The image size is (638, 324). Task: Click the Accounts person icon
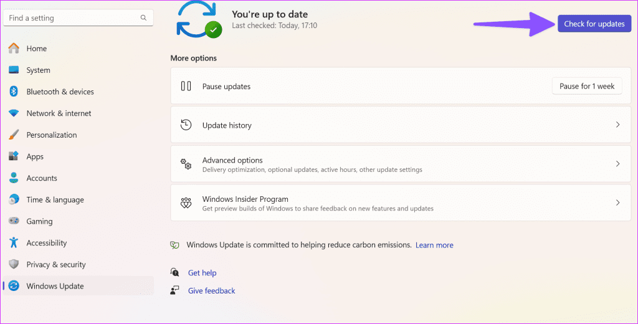(x=14, y=178)
